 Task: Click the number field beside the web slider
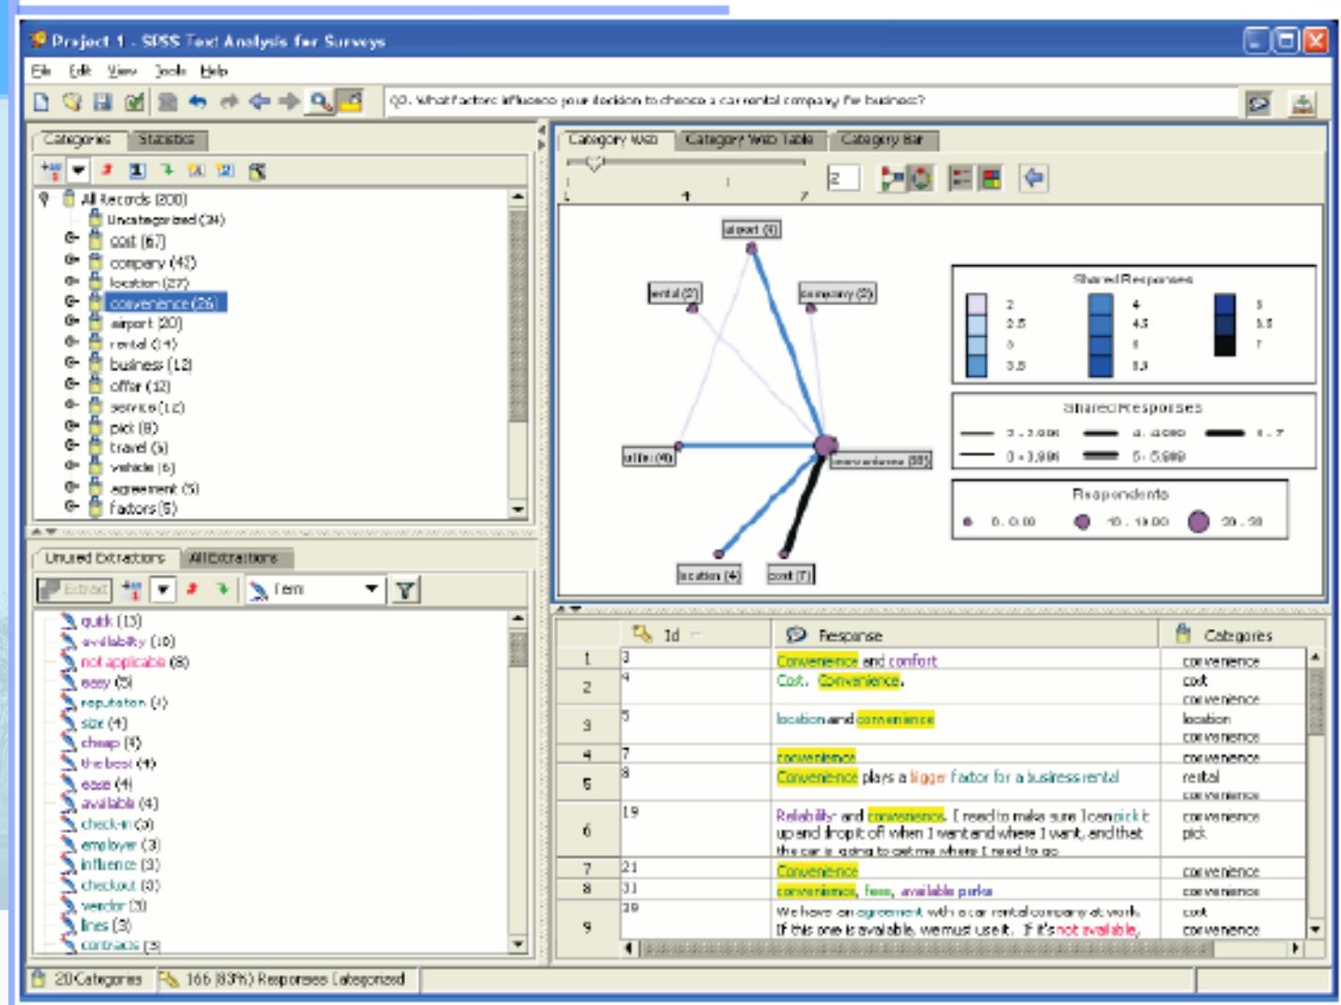[x=843, y=178]
